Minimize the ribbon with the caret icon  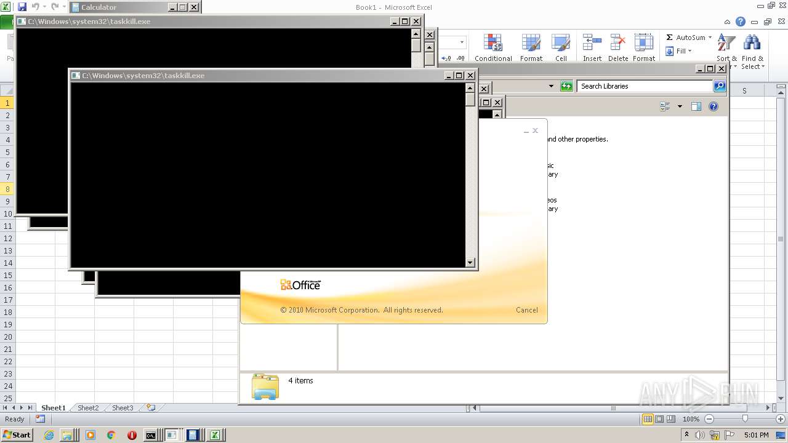tap(728, 22)
